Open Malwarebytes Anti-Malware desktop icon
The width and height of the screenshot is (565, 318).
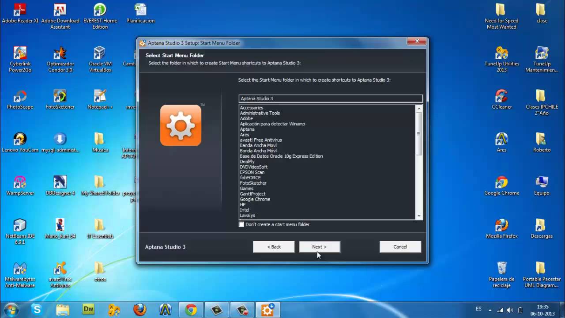[20, 275]
